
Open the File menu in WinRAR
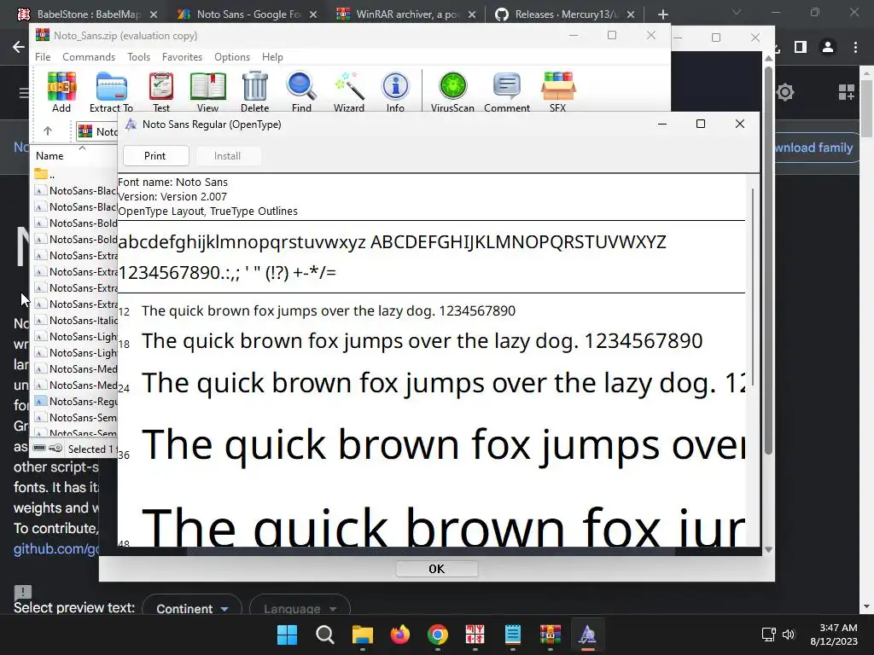[x=43, y=57]
